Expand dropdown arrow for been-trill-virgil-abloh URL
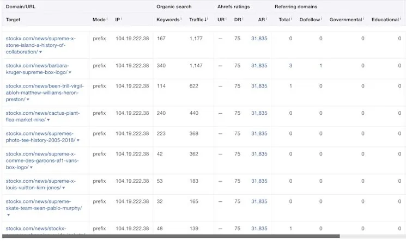406x241 pixels. pos(28,100)
